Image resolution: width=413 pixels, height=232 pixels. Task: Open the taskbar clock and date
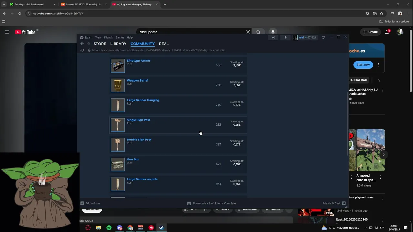click(x=394, y=228)
